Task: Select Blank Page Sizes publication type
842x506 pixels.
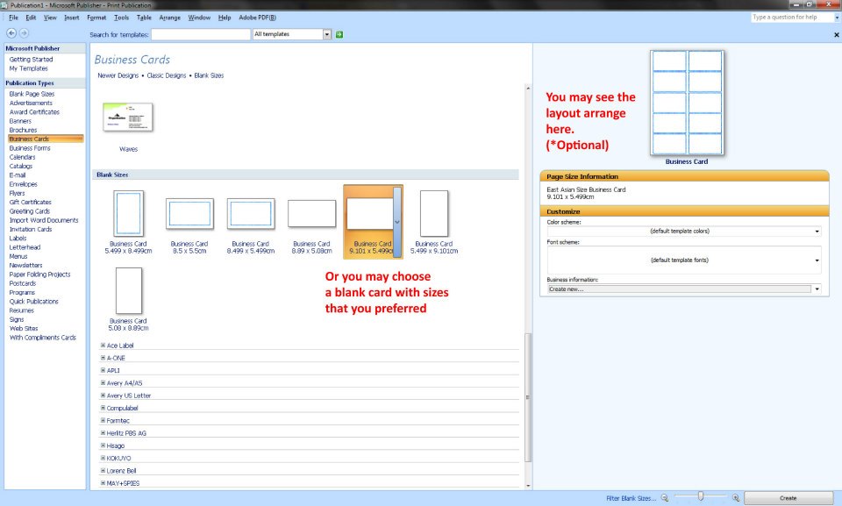Action: point(32,94)
